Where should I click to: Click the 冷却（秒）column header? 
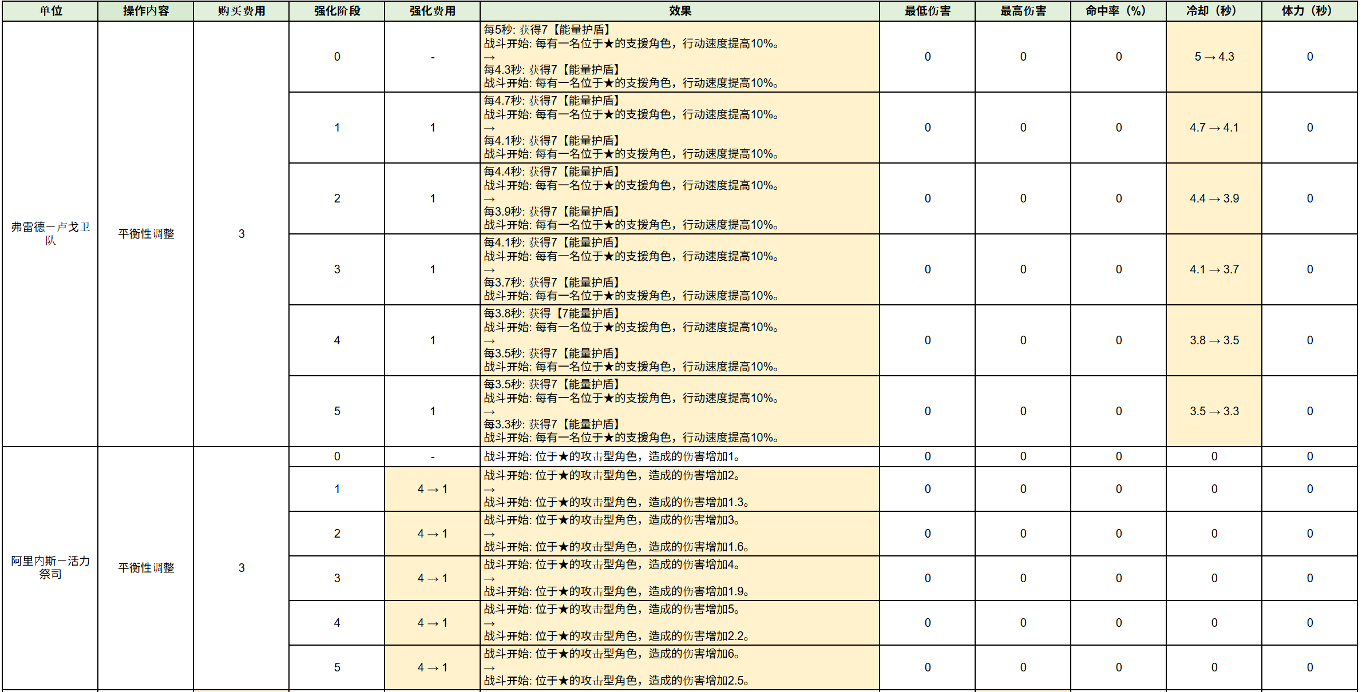click(x=1214, y=11)
